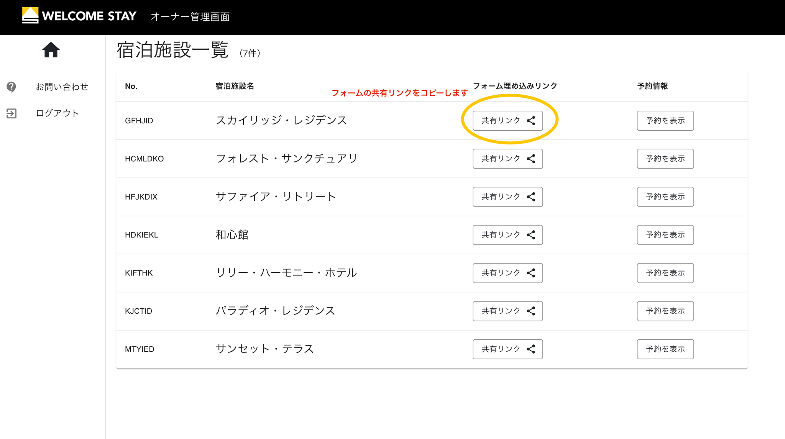Copy 共有リンク for スカイリッジ・レジデンス
Viewport: 785px width, 439px height.
tap(507, 121)
